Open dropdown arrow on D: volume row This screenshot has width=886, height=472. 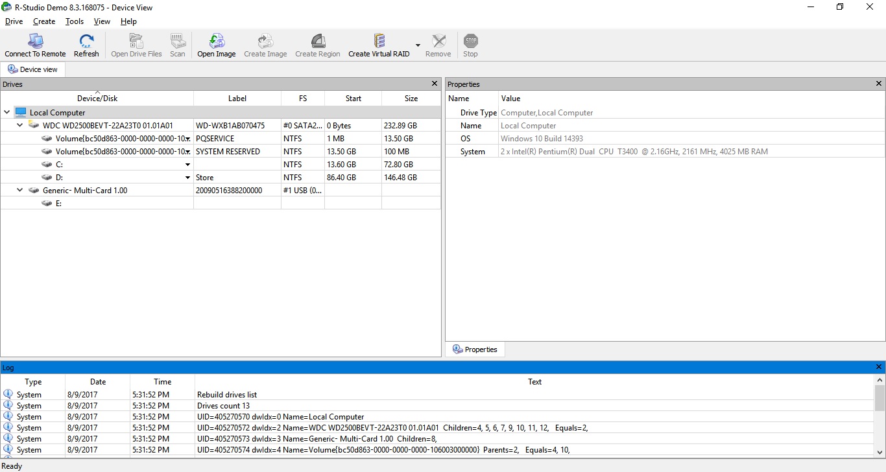coord(188,178)
